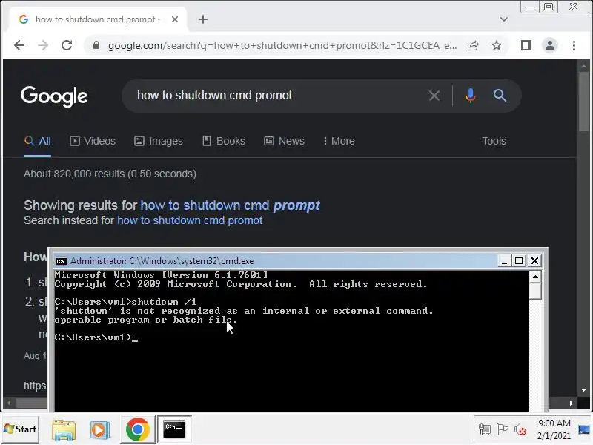This screenshot has width=593, height=445.
Task: Open Windows Explorer from taskbar
Action: [64, 429]
